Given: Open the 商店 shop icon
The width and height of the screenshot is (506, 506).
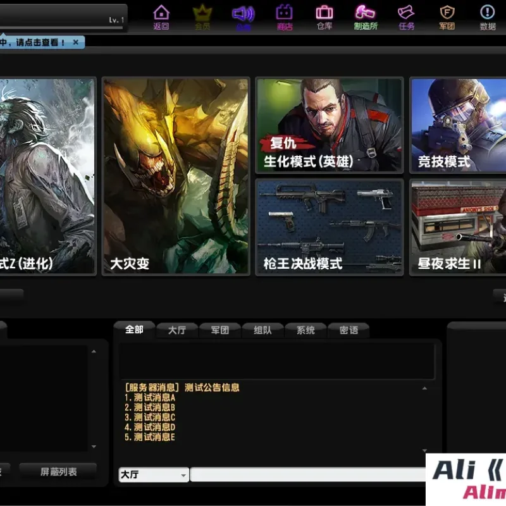Looking at the screenshot, I should pos(284,18).
